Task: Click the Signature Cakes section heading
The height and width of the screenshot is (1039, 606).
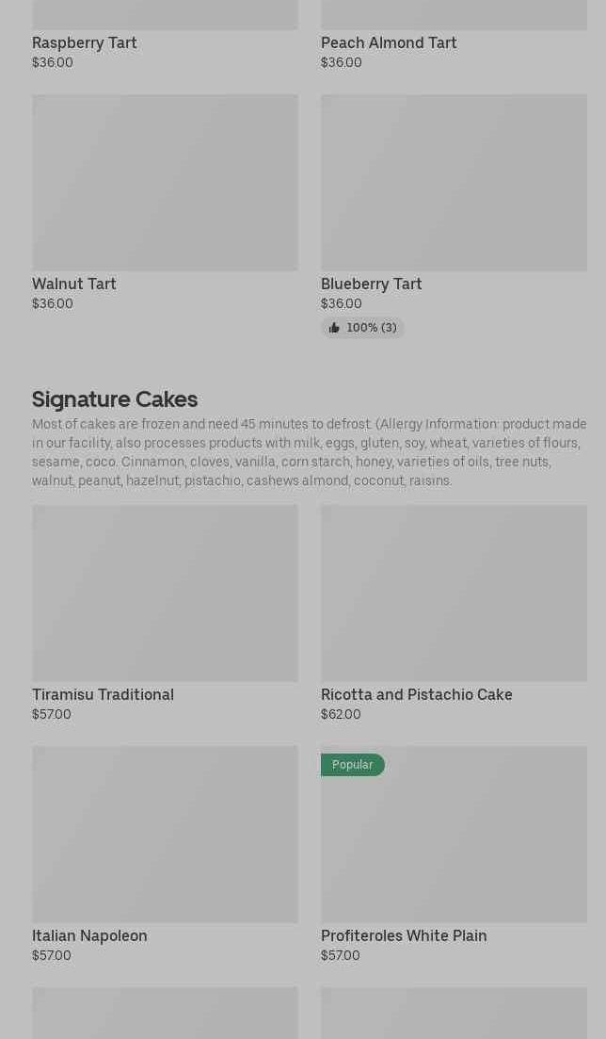Action: 115,399
